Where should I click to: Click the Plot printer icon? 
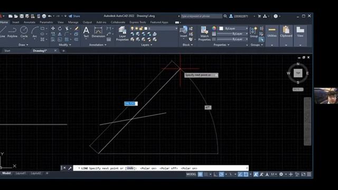tap(44, 16)
